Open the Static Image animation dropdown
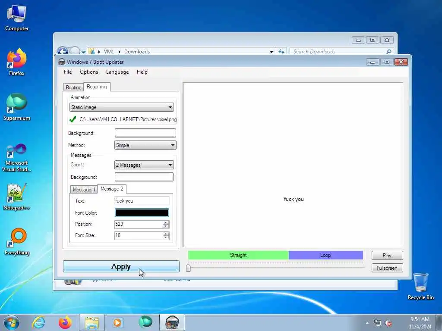 (121, 107)
